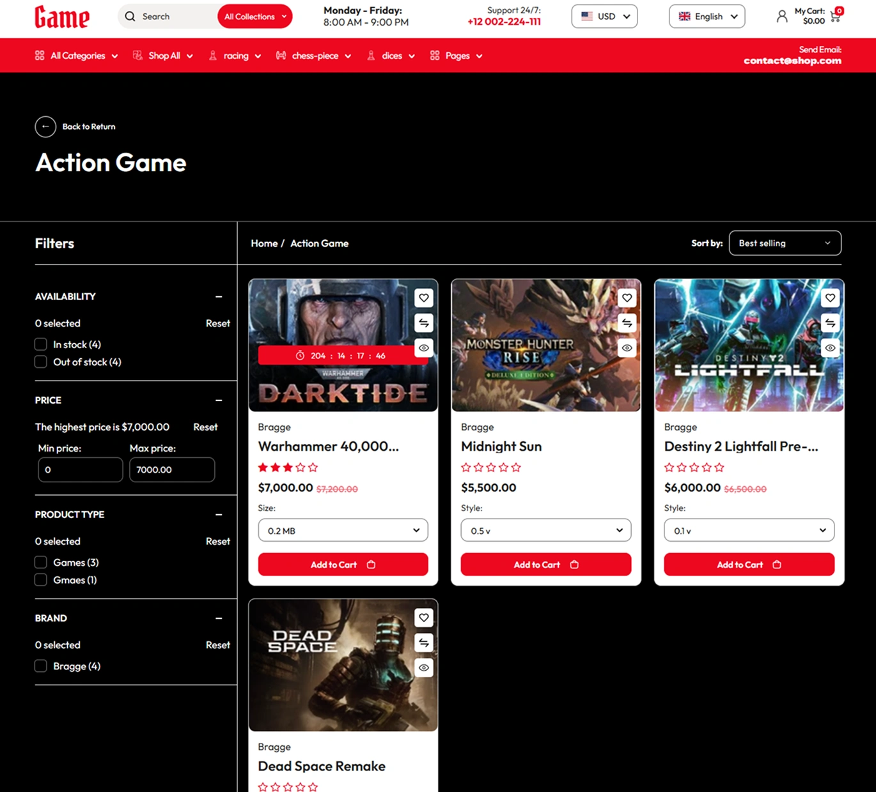The height and width of the screenshot is (792, 876).
Task: Open the Pages menu
Action: coord(457,56)
